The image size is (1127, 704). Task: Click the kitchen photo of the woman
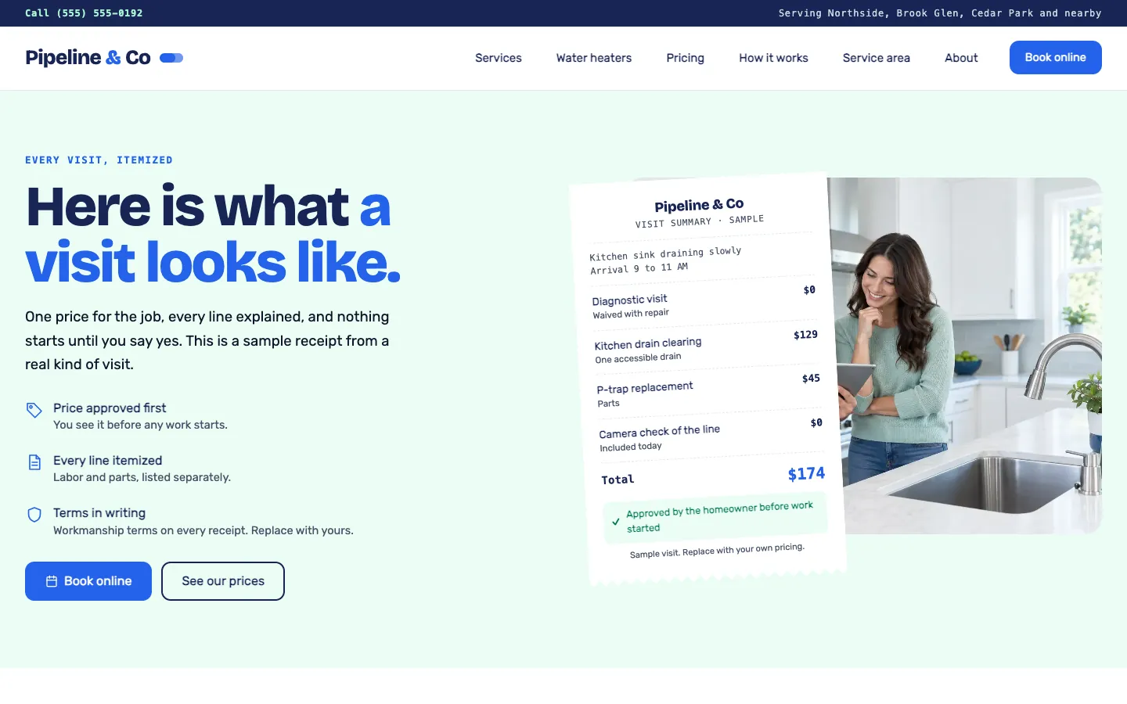point(970,356)
